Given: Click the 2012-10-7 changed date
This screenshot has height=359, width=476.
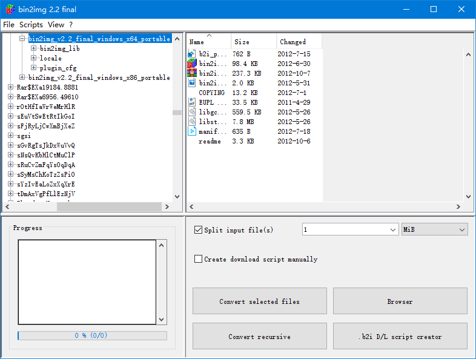Looking at the screenshot, I should pyautogui.click(x=294, y=73).
